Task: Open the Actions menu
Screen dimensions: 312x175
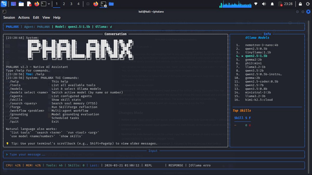Action: pyautogui.click(x=24, y=17)
